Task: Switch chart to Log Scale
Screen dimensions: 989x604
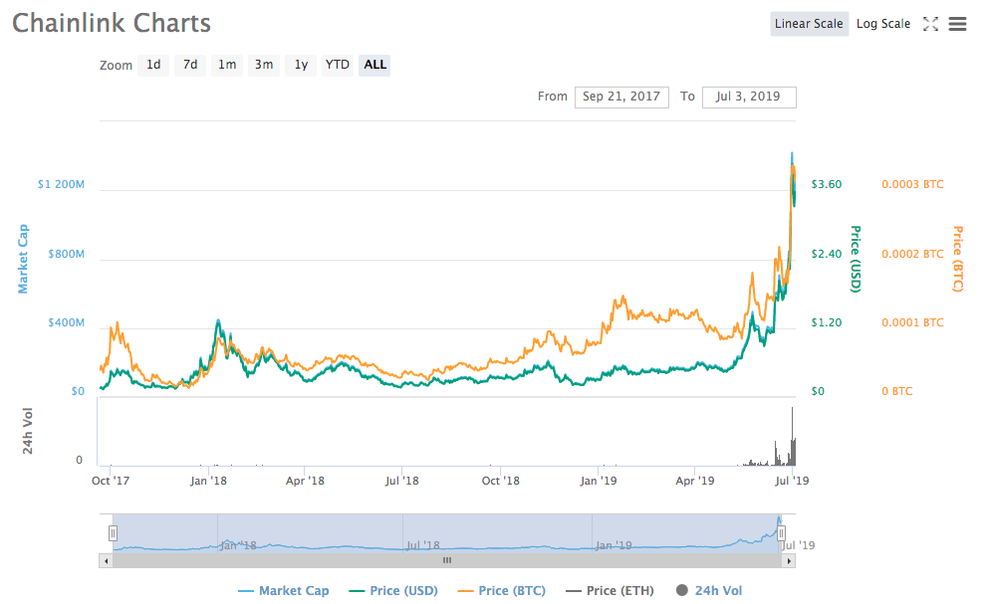Action: (883, 24)
